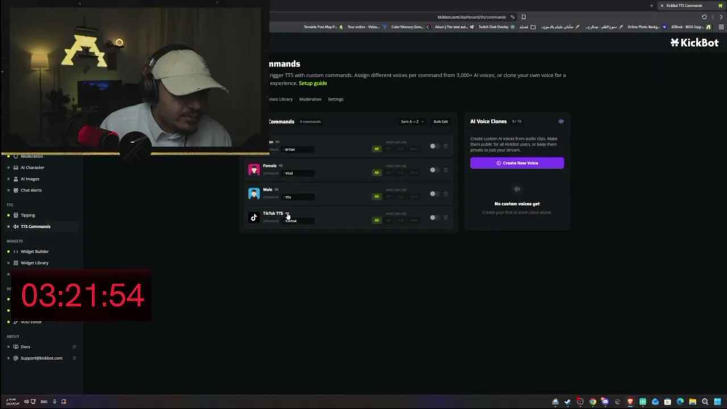Select All permission for the Male command
Image resolution: width=727 pixels, height=409 pixels.
pyautogui.click(x=377, y=197)
